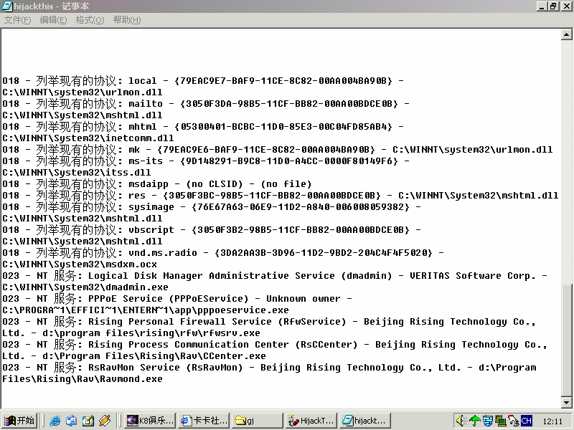
Task: Restore the hijackthis Notepad window
Action: [553, 6]
